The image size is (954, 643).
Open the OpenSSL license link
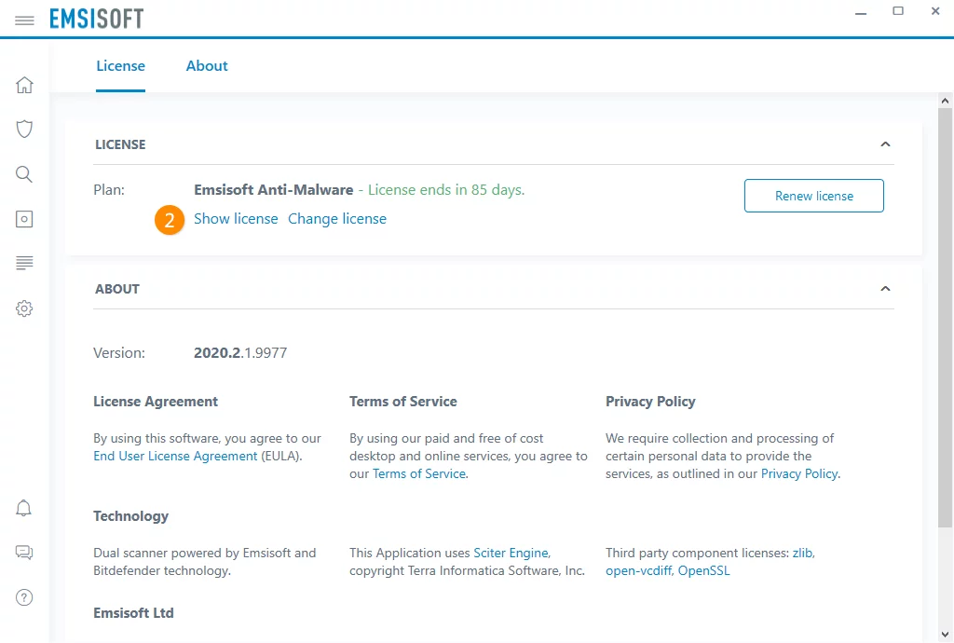(x=704, y=570)
